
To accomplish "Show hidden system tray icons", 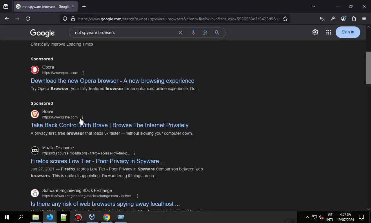I will coord(308,217).
